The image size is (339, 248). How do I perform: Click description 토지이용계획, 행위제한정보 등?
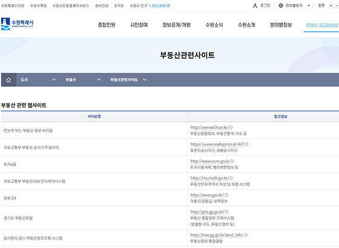coord(214,167)
